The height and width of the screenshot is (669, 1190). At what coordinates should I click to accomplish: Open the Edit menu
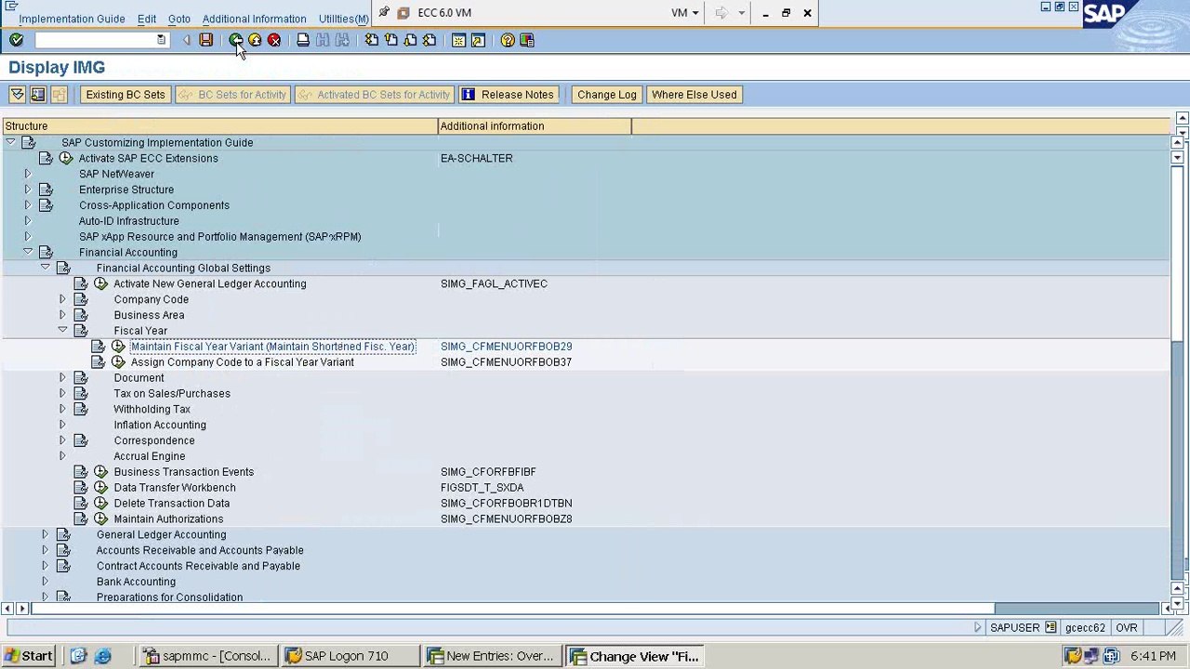pos(147,19)
